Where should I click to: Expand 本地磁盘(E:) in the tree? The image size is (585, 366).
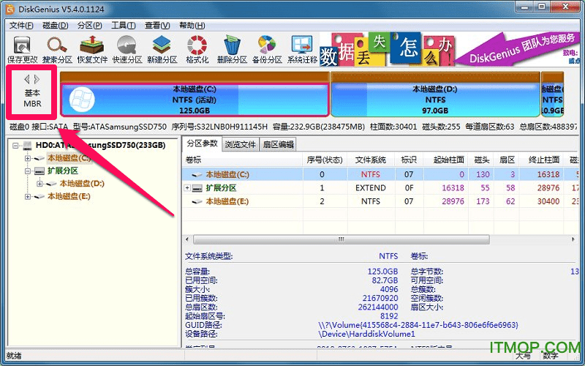(28, 196)
